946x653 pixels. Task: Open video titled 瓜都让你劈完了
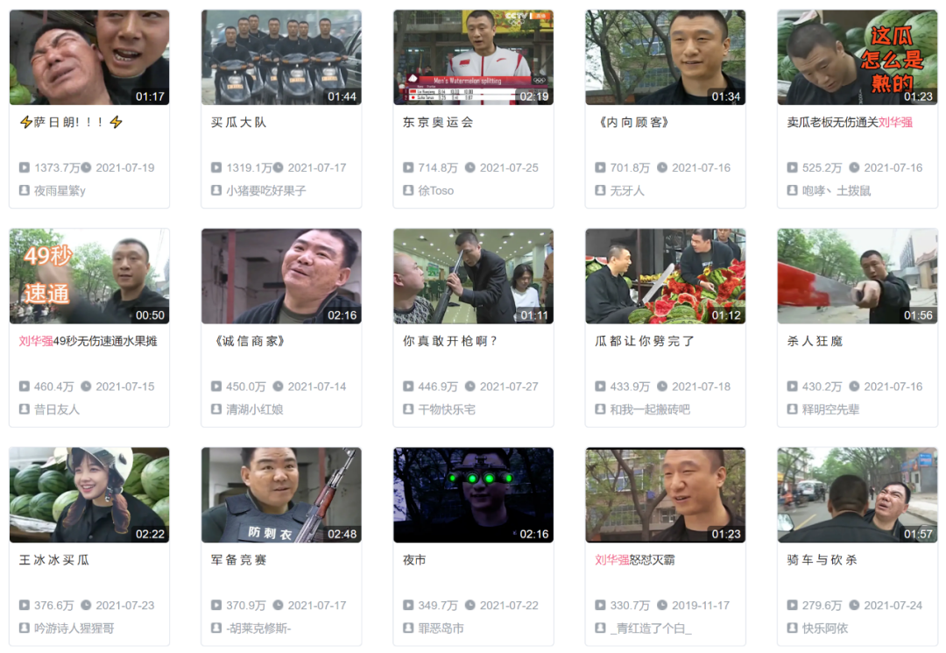point(645,341)
